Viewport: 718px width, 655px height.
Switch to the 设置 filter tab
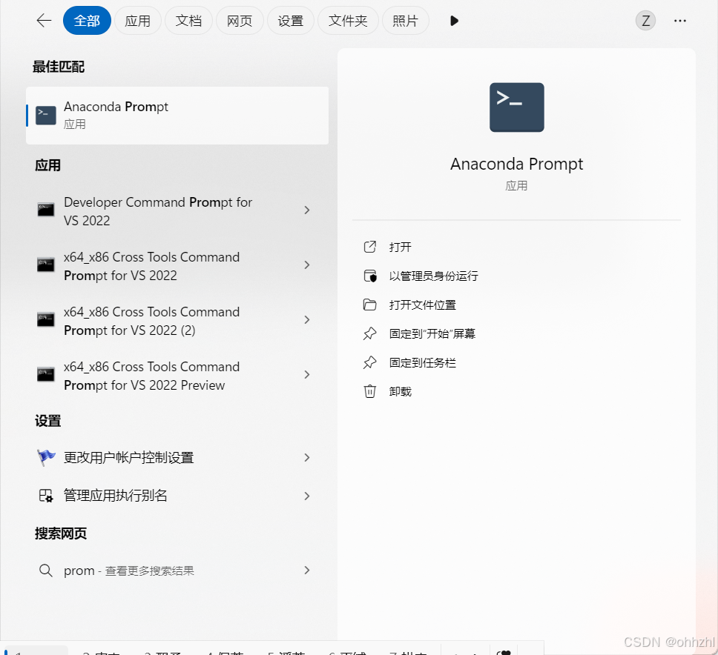pyautogui.click(x=291, y=21)
